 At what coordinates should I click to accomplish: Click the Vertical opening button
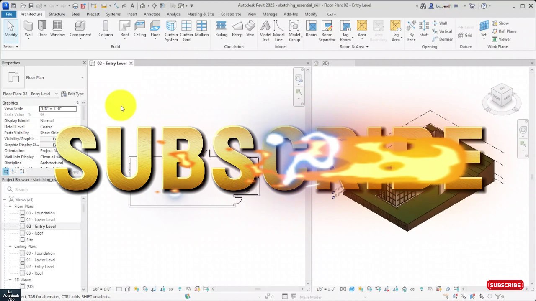(442, 31)
